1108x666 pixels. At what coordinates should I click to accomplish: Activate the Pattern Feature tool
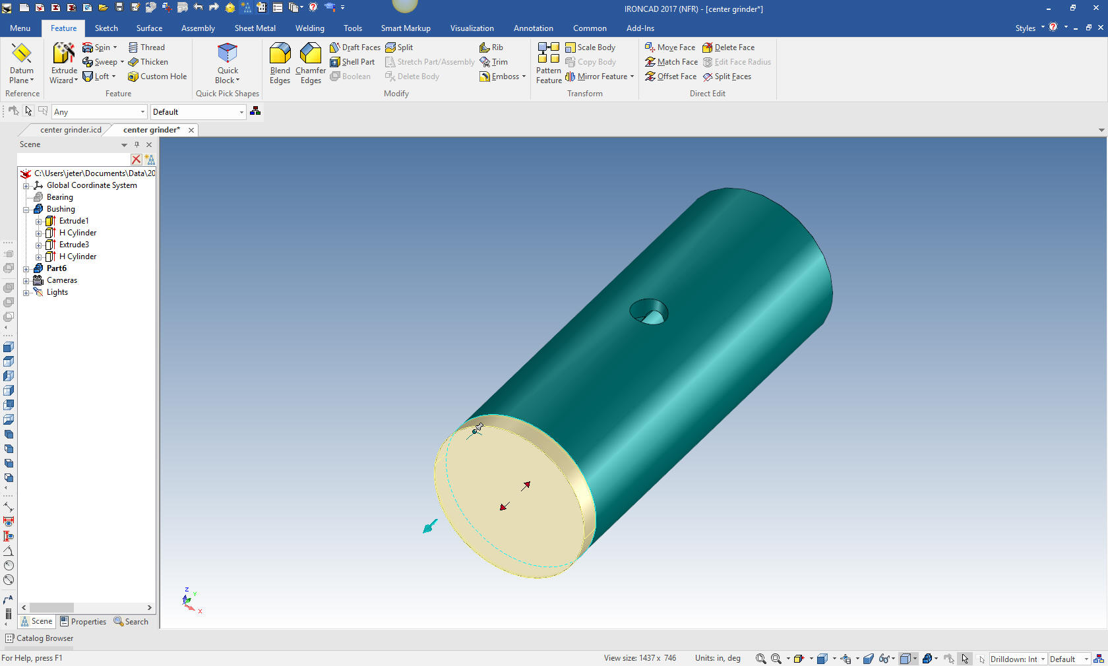coord(548,63)
